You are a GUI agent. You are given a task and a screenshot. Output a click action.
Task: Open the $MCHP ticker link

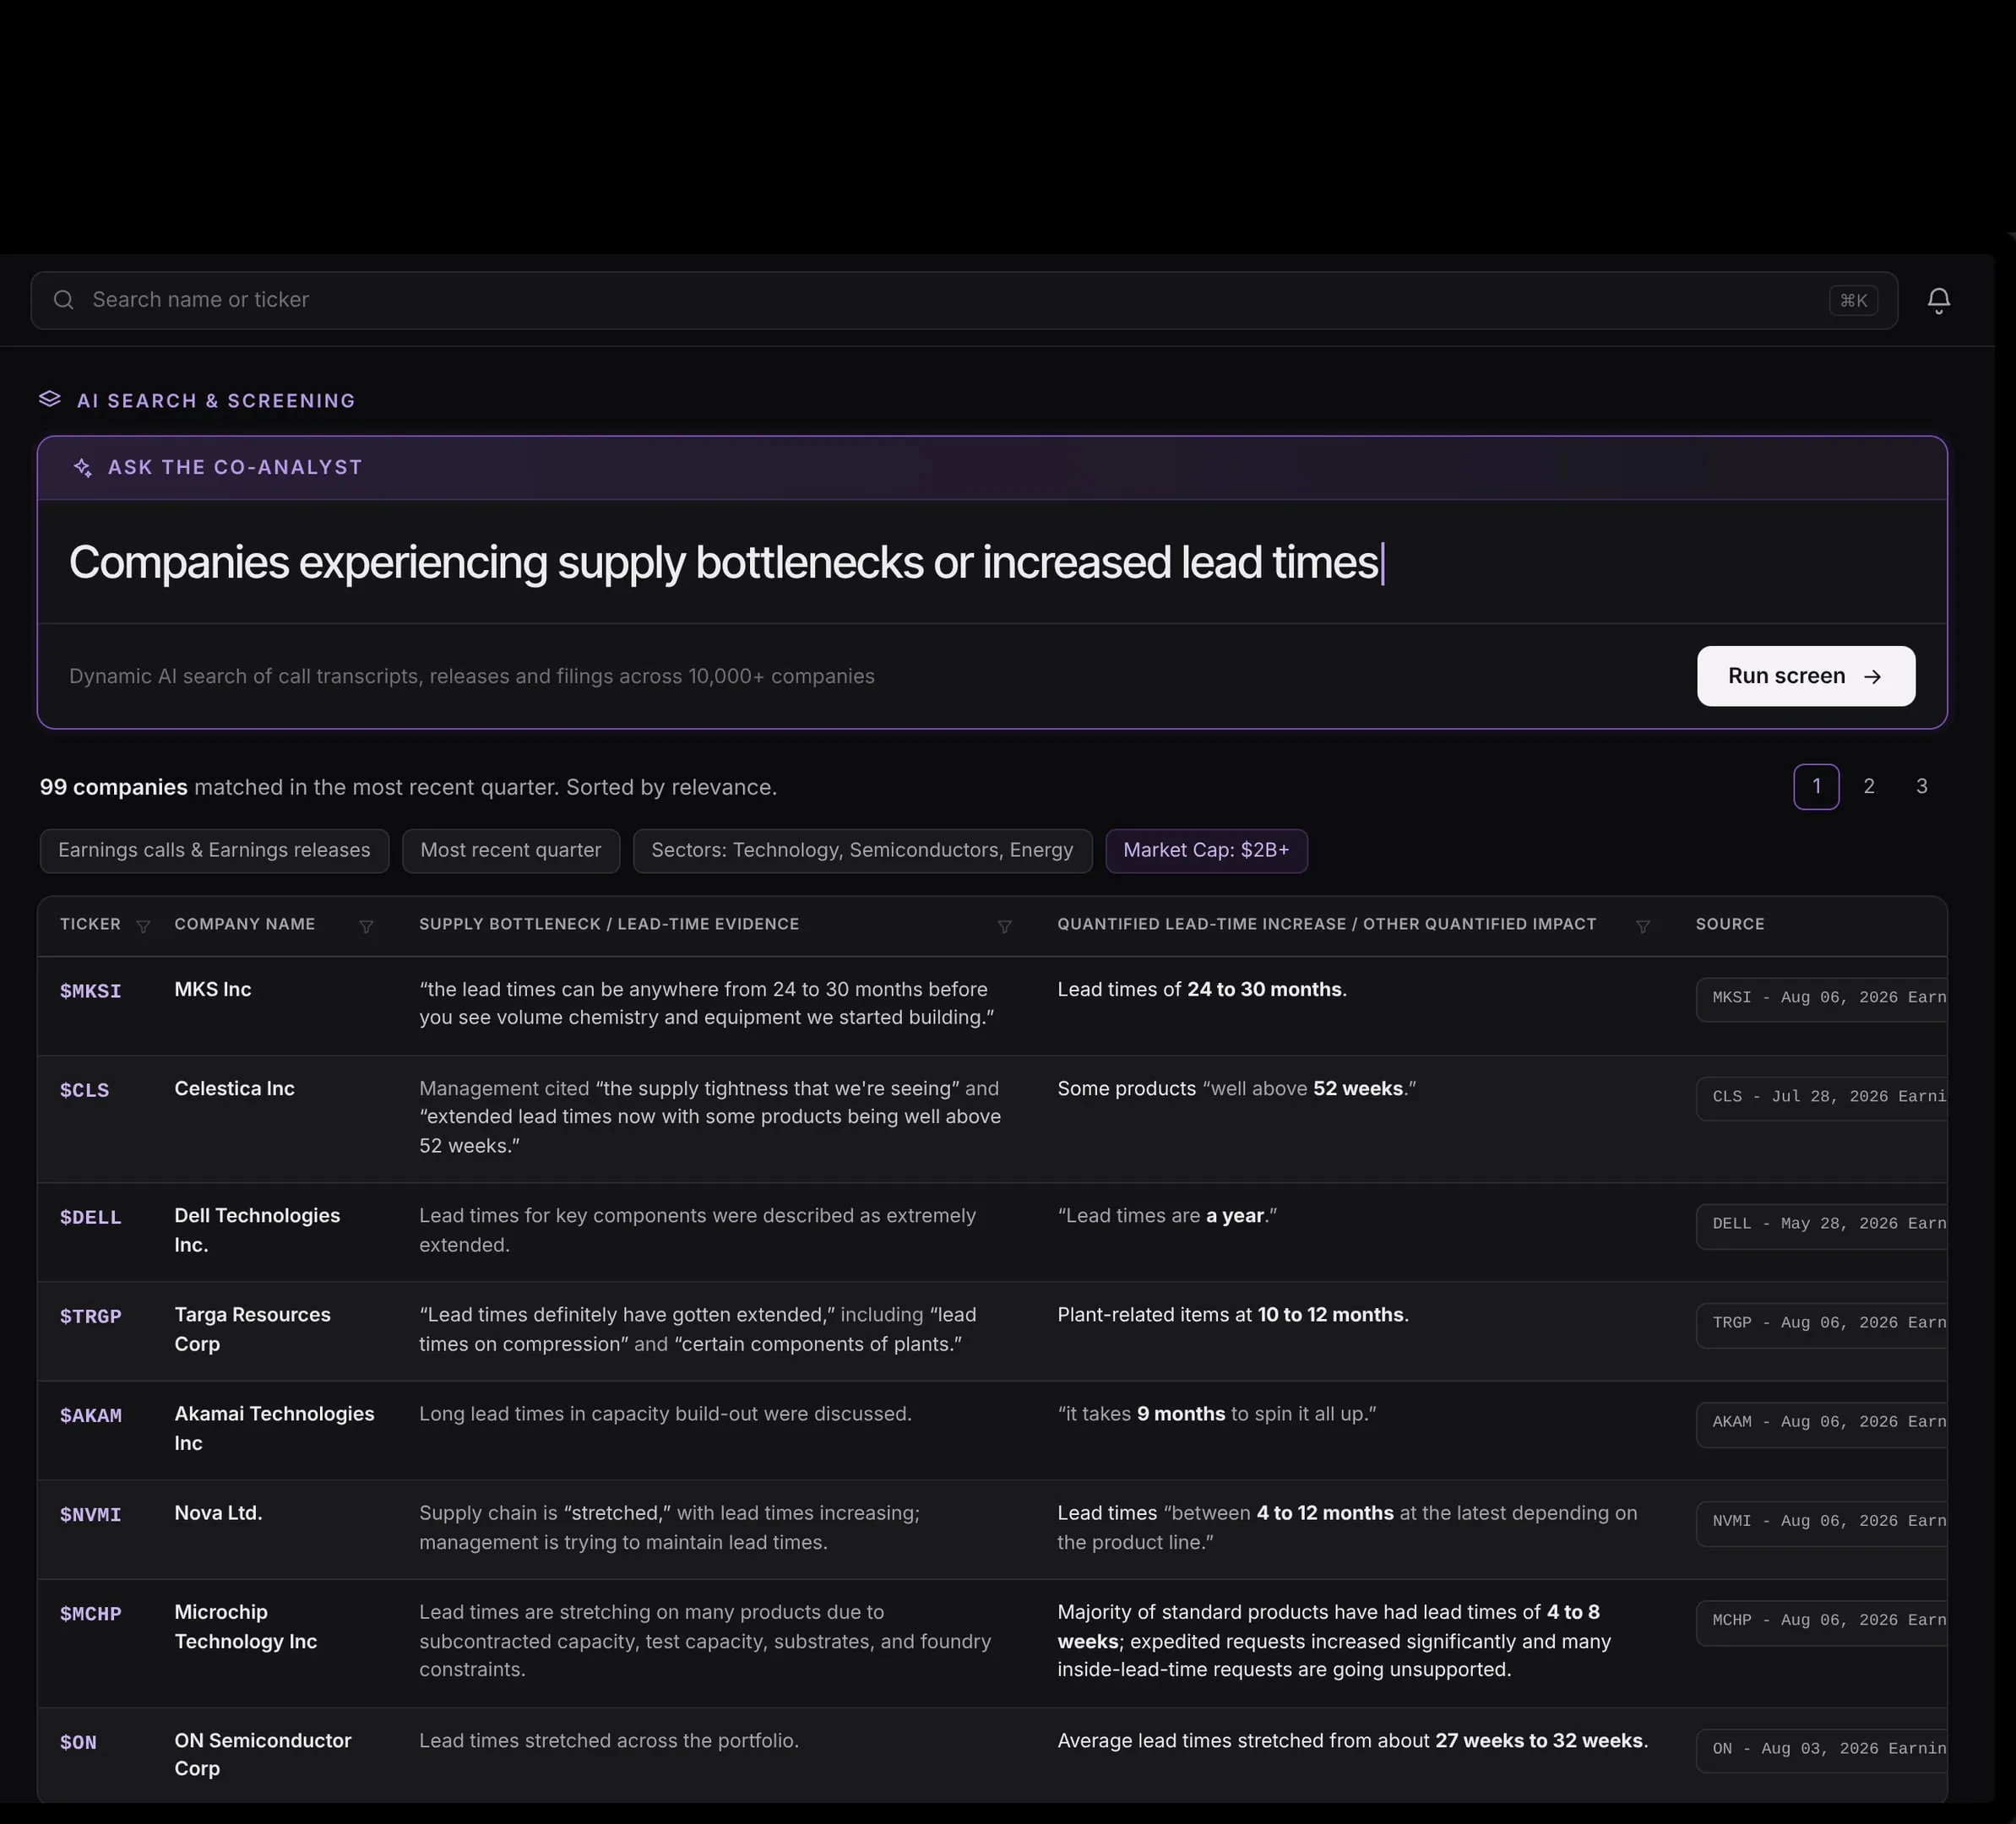(x=90, y=1613)
